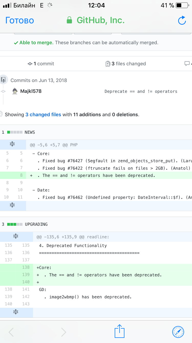192x343 pixels.
Task: Click the UPGRADING file name header
Action: (x=36, y=224)
